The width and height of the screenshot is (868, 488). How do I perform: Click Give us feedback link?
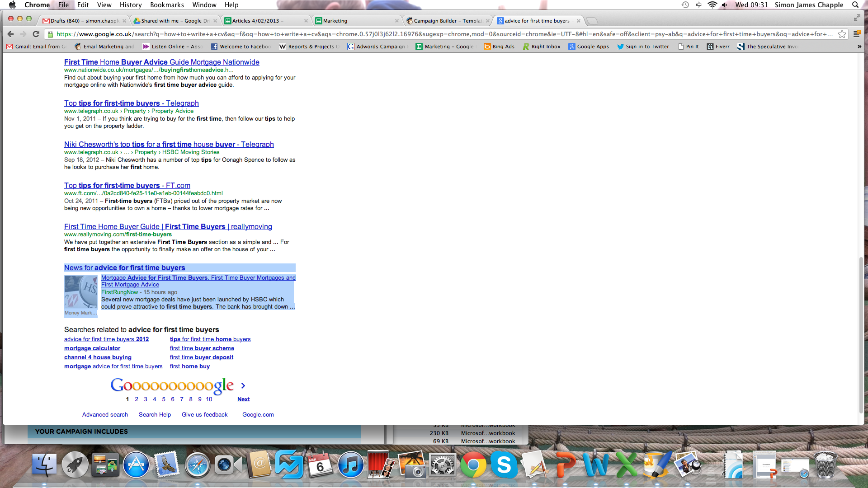tap(205, 414)
